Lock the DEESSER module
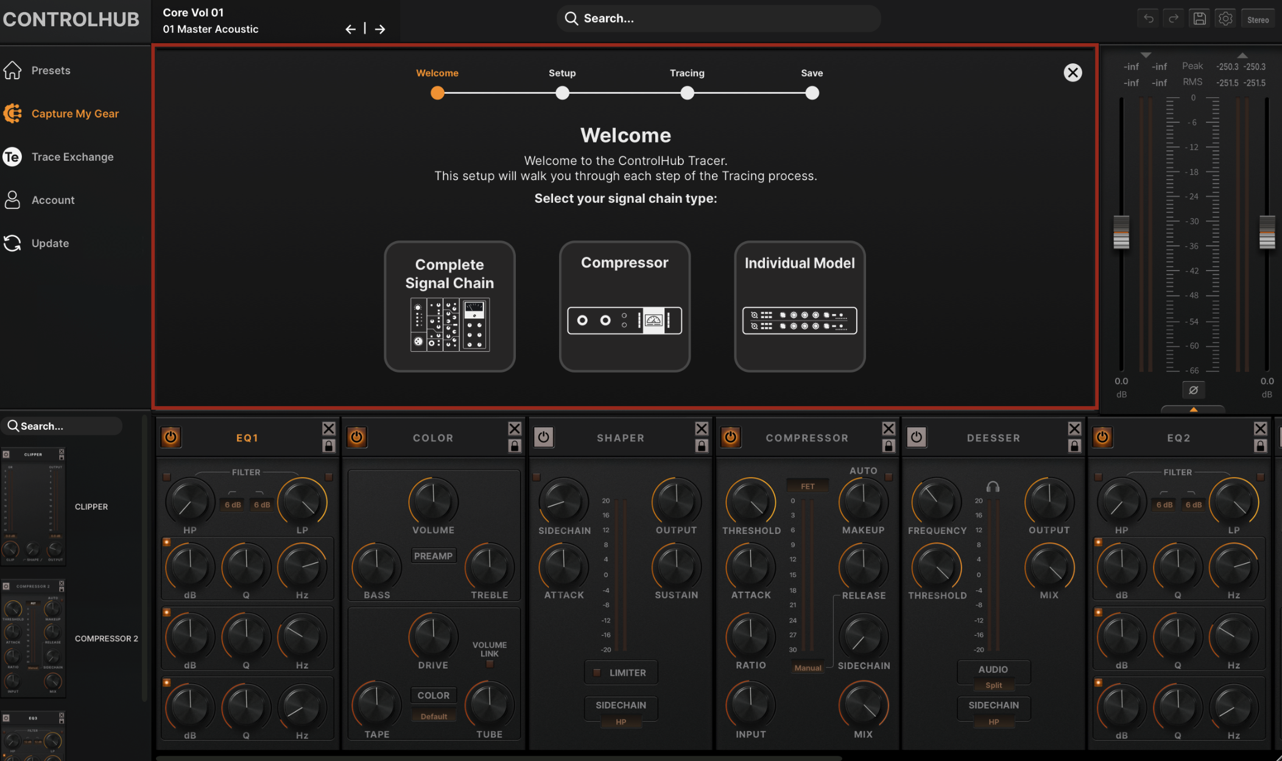Screen dimensions: 1282x761 1074,446
